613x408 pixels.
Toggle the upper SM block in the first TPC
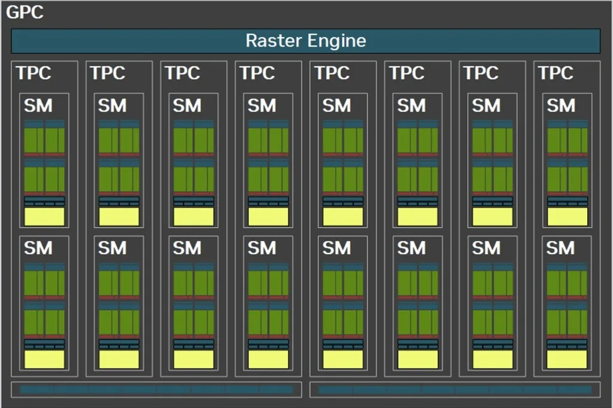[x=44, y=158]
